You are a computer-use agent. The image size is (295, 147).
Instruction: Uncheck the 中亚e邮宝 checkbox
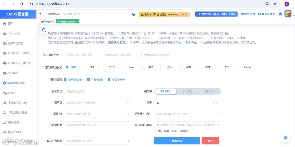[x=88, y=80]
